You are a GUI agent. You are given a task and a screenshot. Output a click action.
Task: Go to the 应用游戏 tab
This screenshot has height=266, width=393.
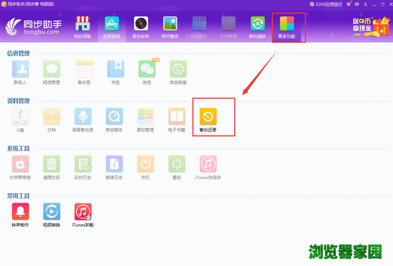tap(111, 27)
